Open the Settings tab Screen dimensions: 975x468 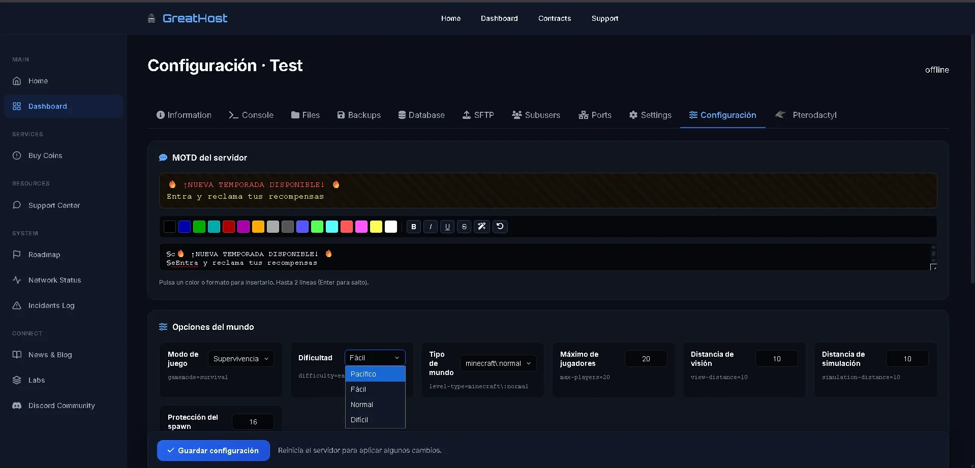pos(650,115)
